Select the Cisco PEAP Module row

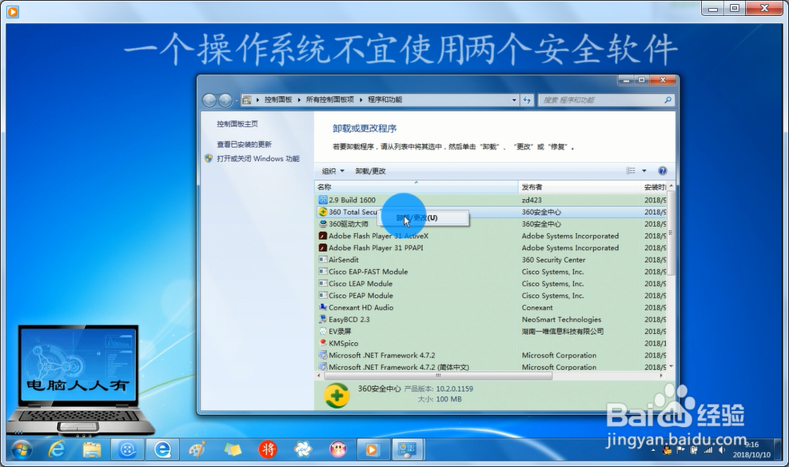click(x=491, y=295)
